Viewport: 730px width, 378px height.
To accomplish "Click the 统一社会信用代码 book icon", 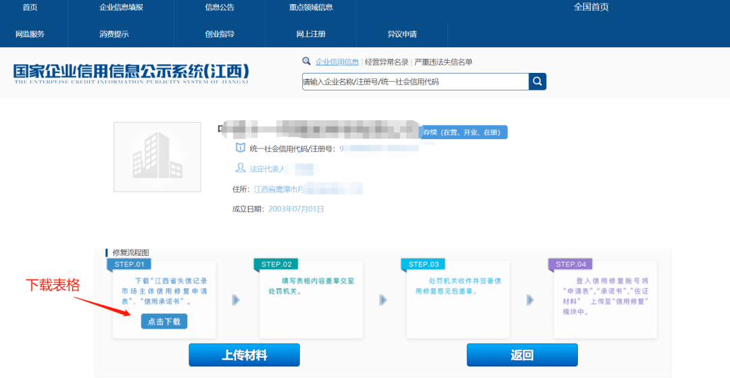I will (240, 148).
